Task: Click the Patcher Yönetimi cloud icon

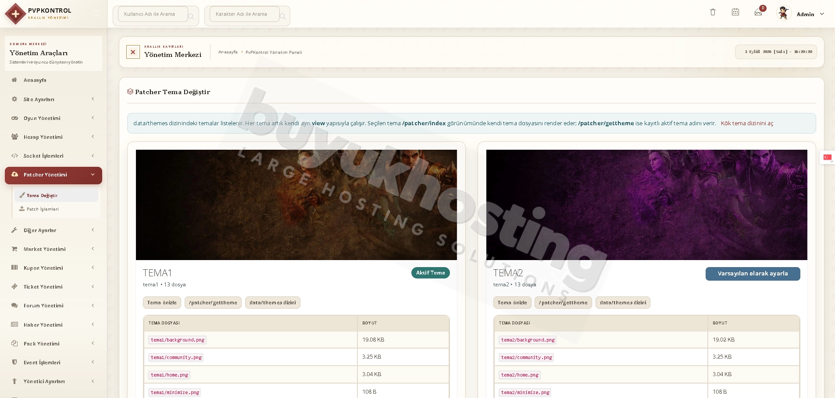Action: pos(14,174)
